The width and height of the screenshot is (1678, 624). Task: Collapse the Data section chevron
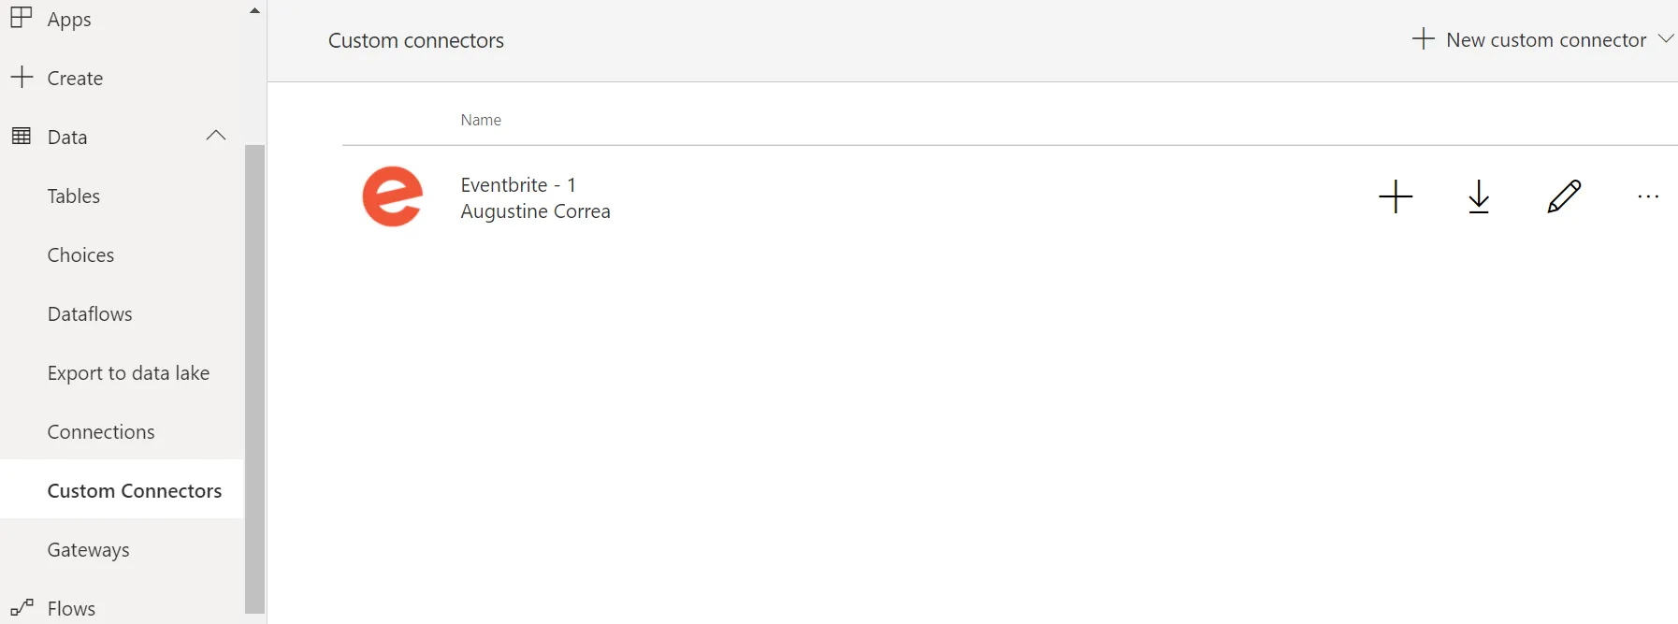point(216,136)
